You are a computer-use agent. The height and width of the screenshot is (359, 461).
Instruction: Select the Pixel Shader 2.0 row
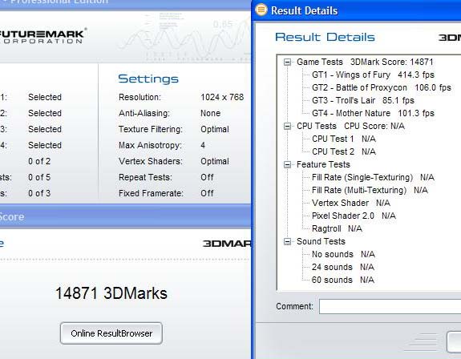(354, 216)
